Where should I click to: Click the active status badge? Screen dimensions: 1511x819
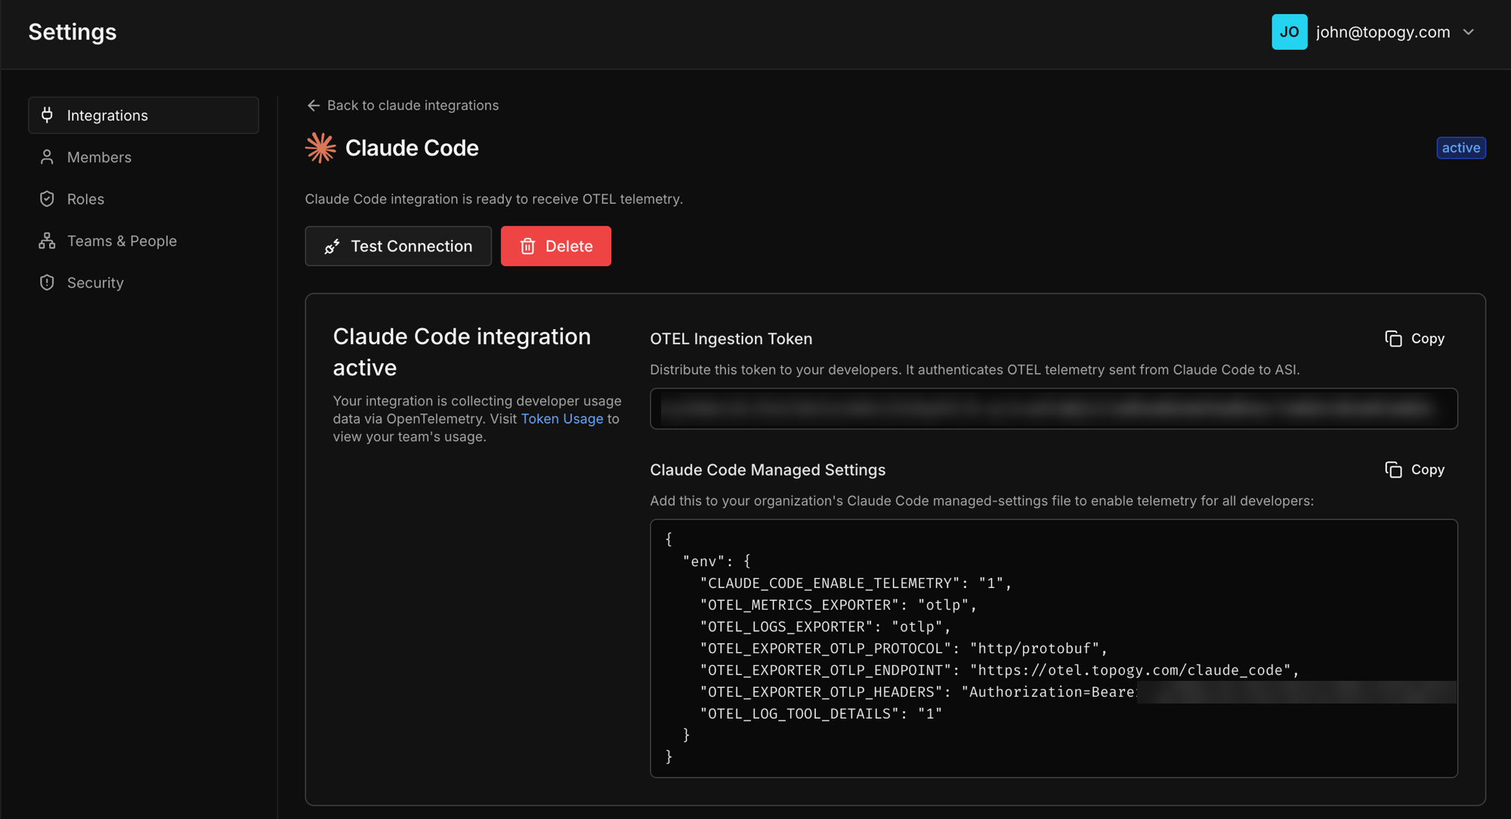1460,148
